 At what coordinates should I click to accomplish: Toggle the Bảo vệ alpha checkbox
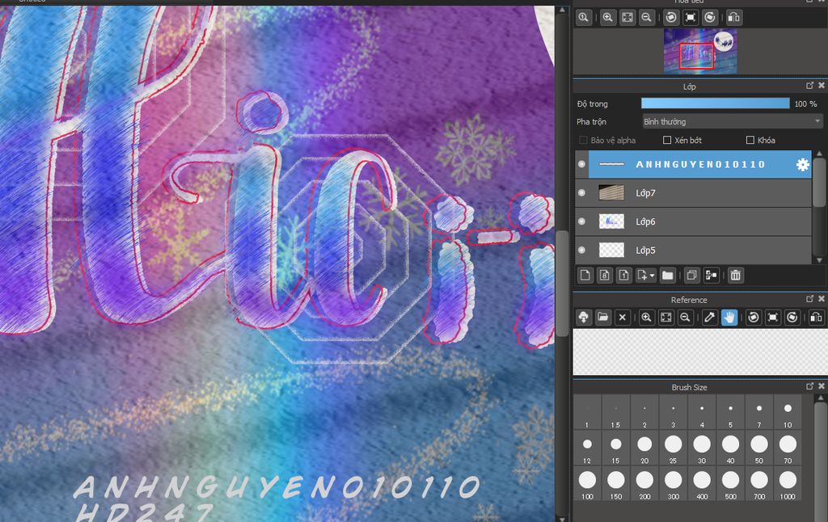(x=583, y=140)
